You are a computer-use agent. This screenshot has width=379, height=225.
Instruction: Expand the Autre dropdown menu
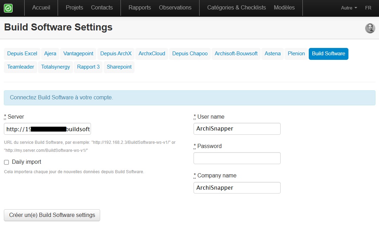(349, 8)
